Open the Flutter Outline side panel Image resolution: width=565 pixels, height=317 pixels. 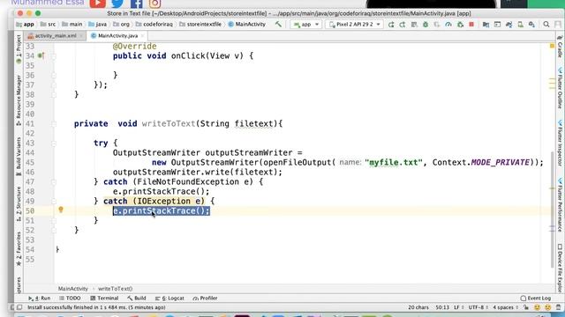pos(560,88)
